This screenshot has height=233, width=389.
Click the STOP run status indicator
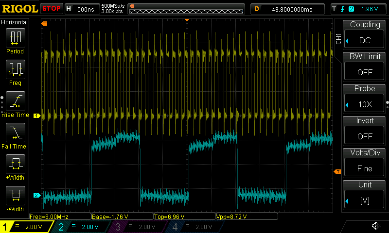52,9
